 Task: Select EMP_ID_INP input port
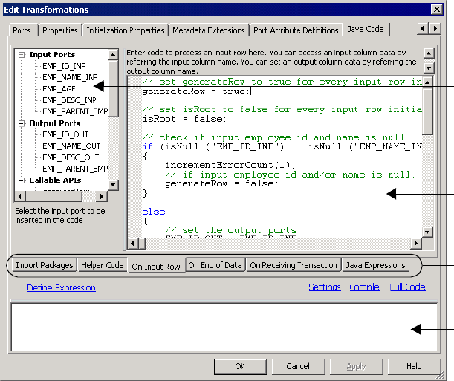tap(64, 66)
